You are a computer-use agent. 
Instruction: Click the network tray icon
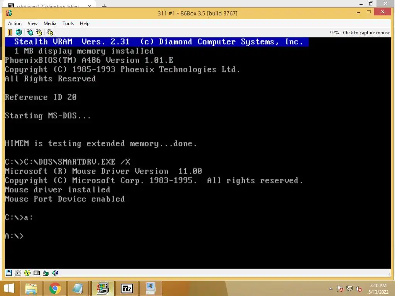coord(349,289)
